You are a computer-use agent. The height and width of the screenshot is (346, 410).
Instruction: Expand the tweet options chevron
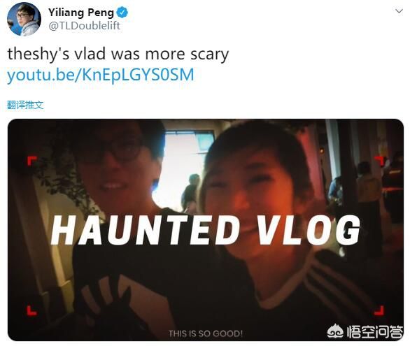[399, 11]
